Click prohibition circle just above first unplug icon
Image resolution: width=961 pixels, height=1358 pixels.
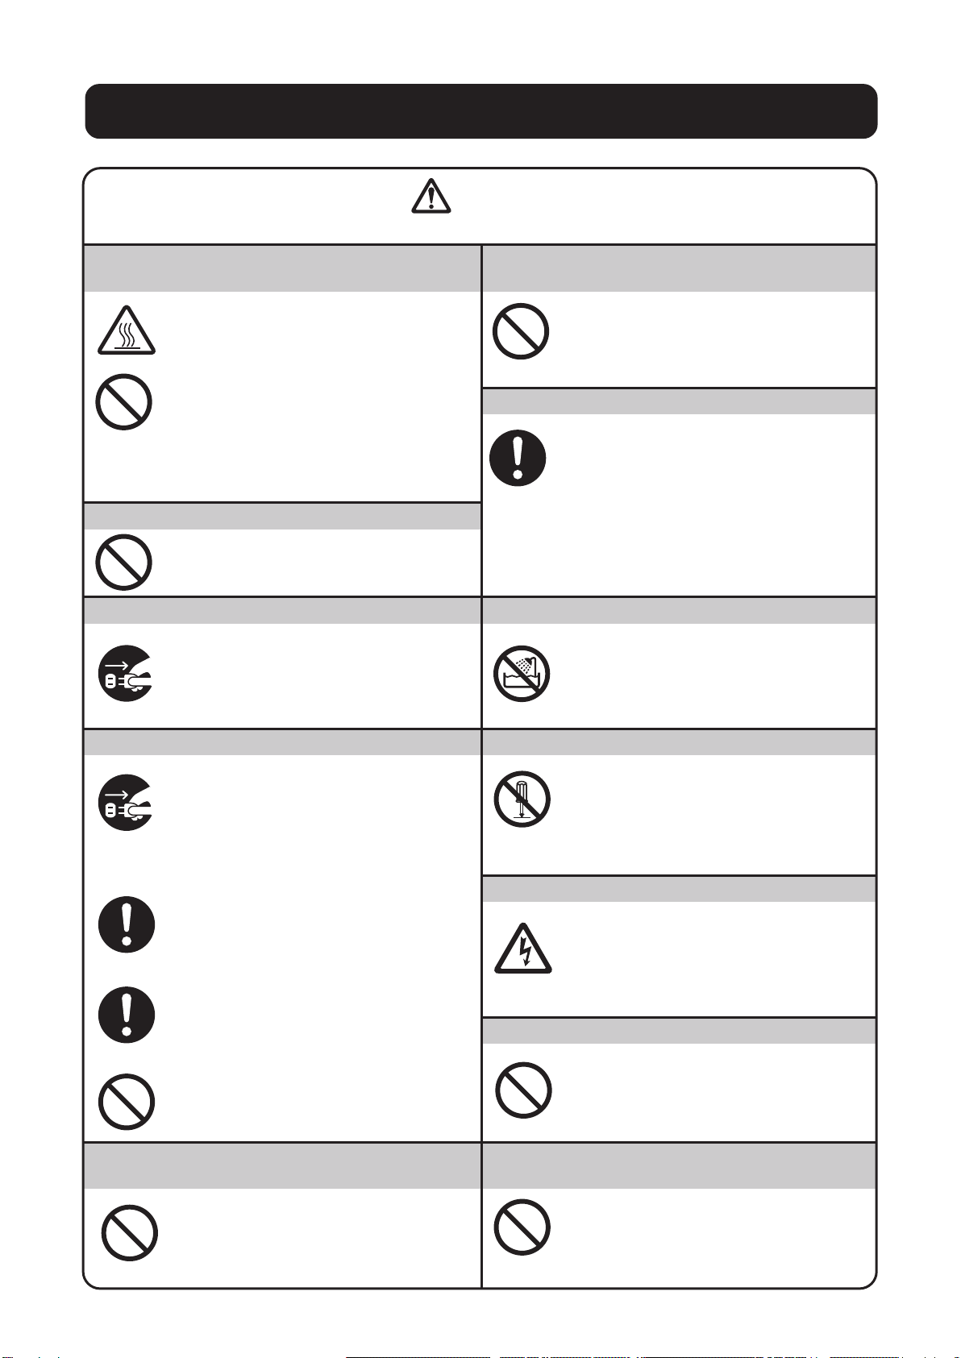point(124,563)
